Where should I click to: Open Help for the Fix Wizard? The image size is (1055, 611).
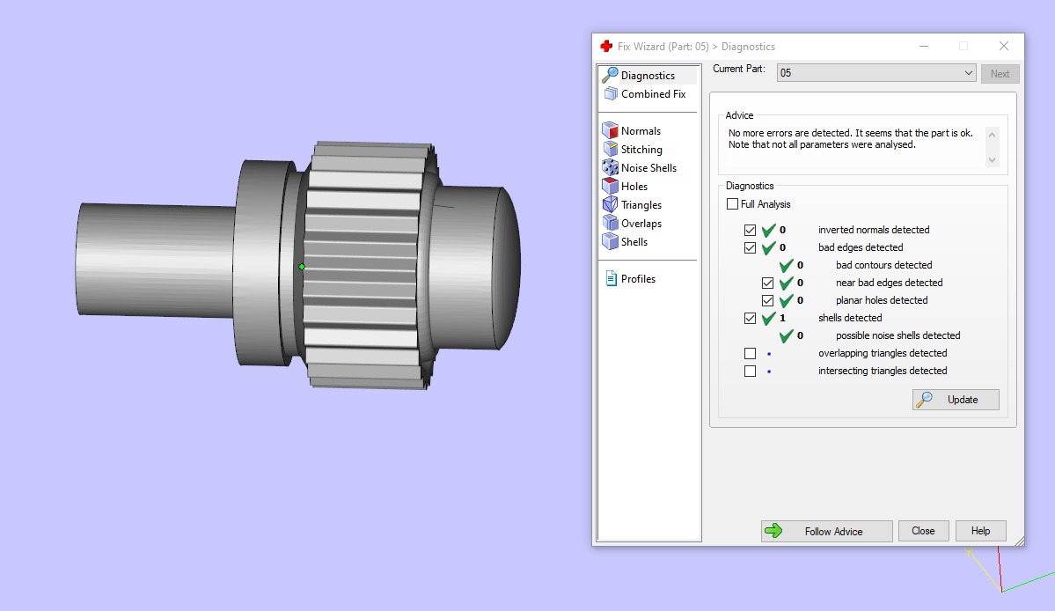click(x=980, y=531)
